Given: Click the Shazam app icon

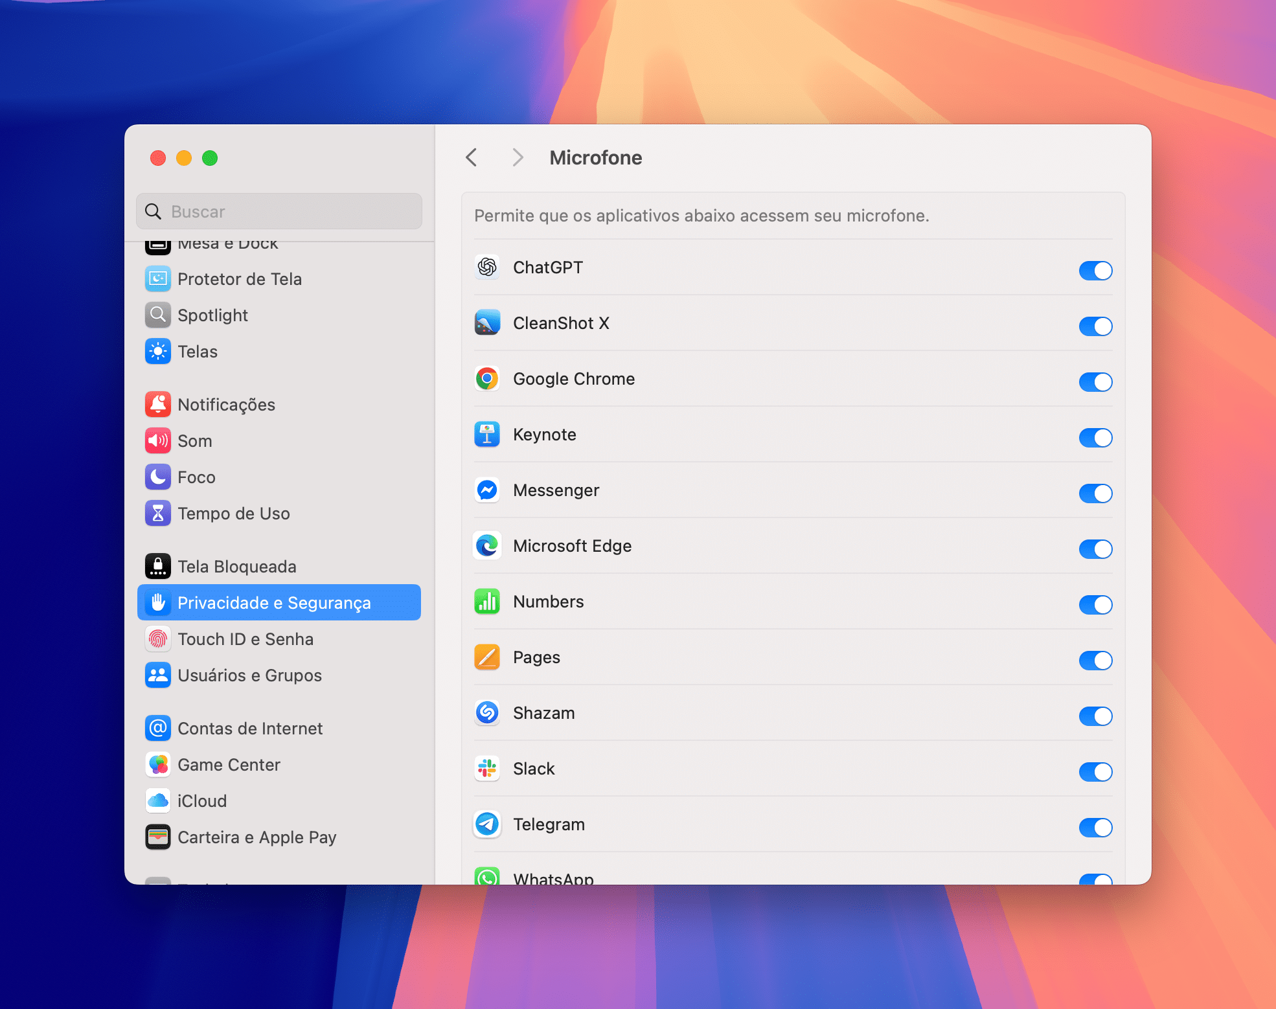Looking at the screenshot, I should (487, 713).
